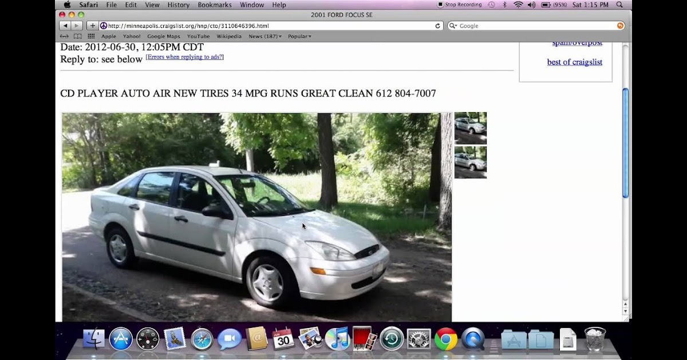Click the plus Add Bookmark button
Image resolution: width=687 pixels, height=360 pixels.
(92, 26)
